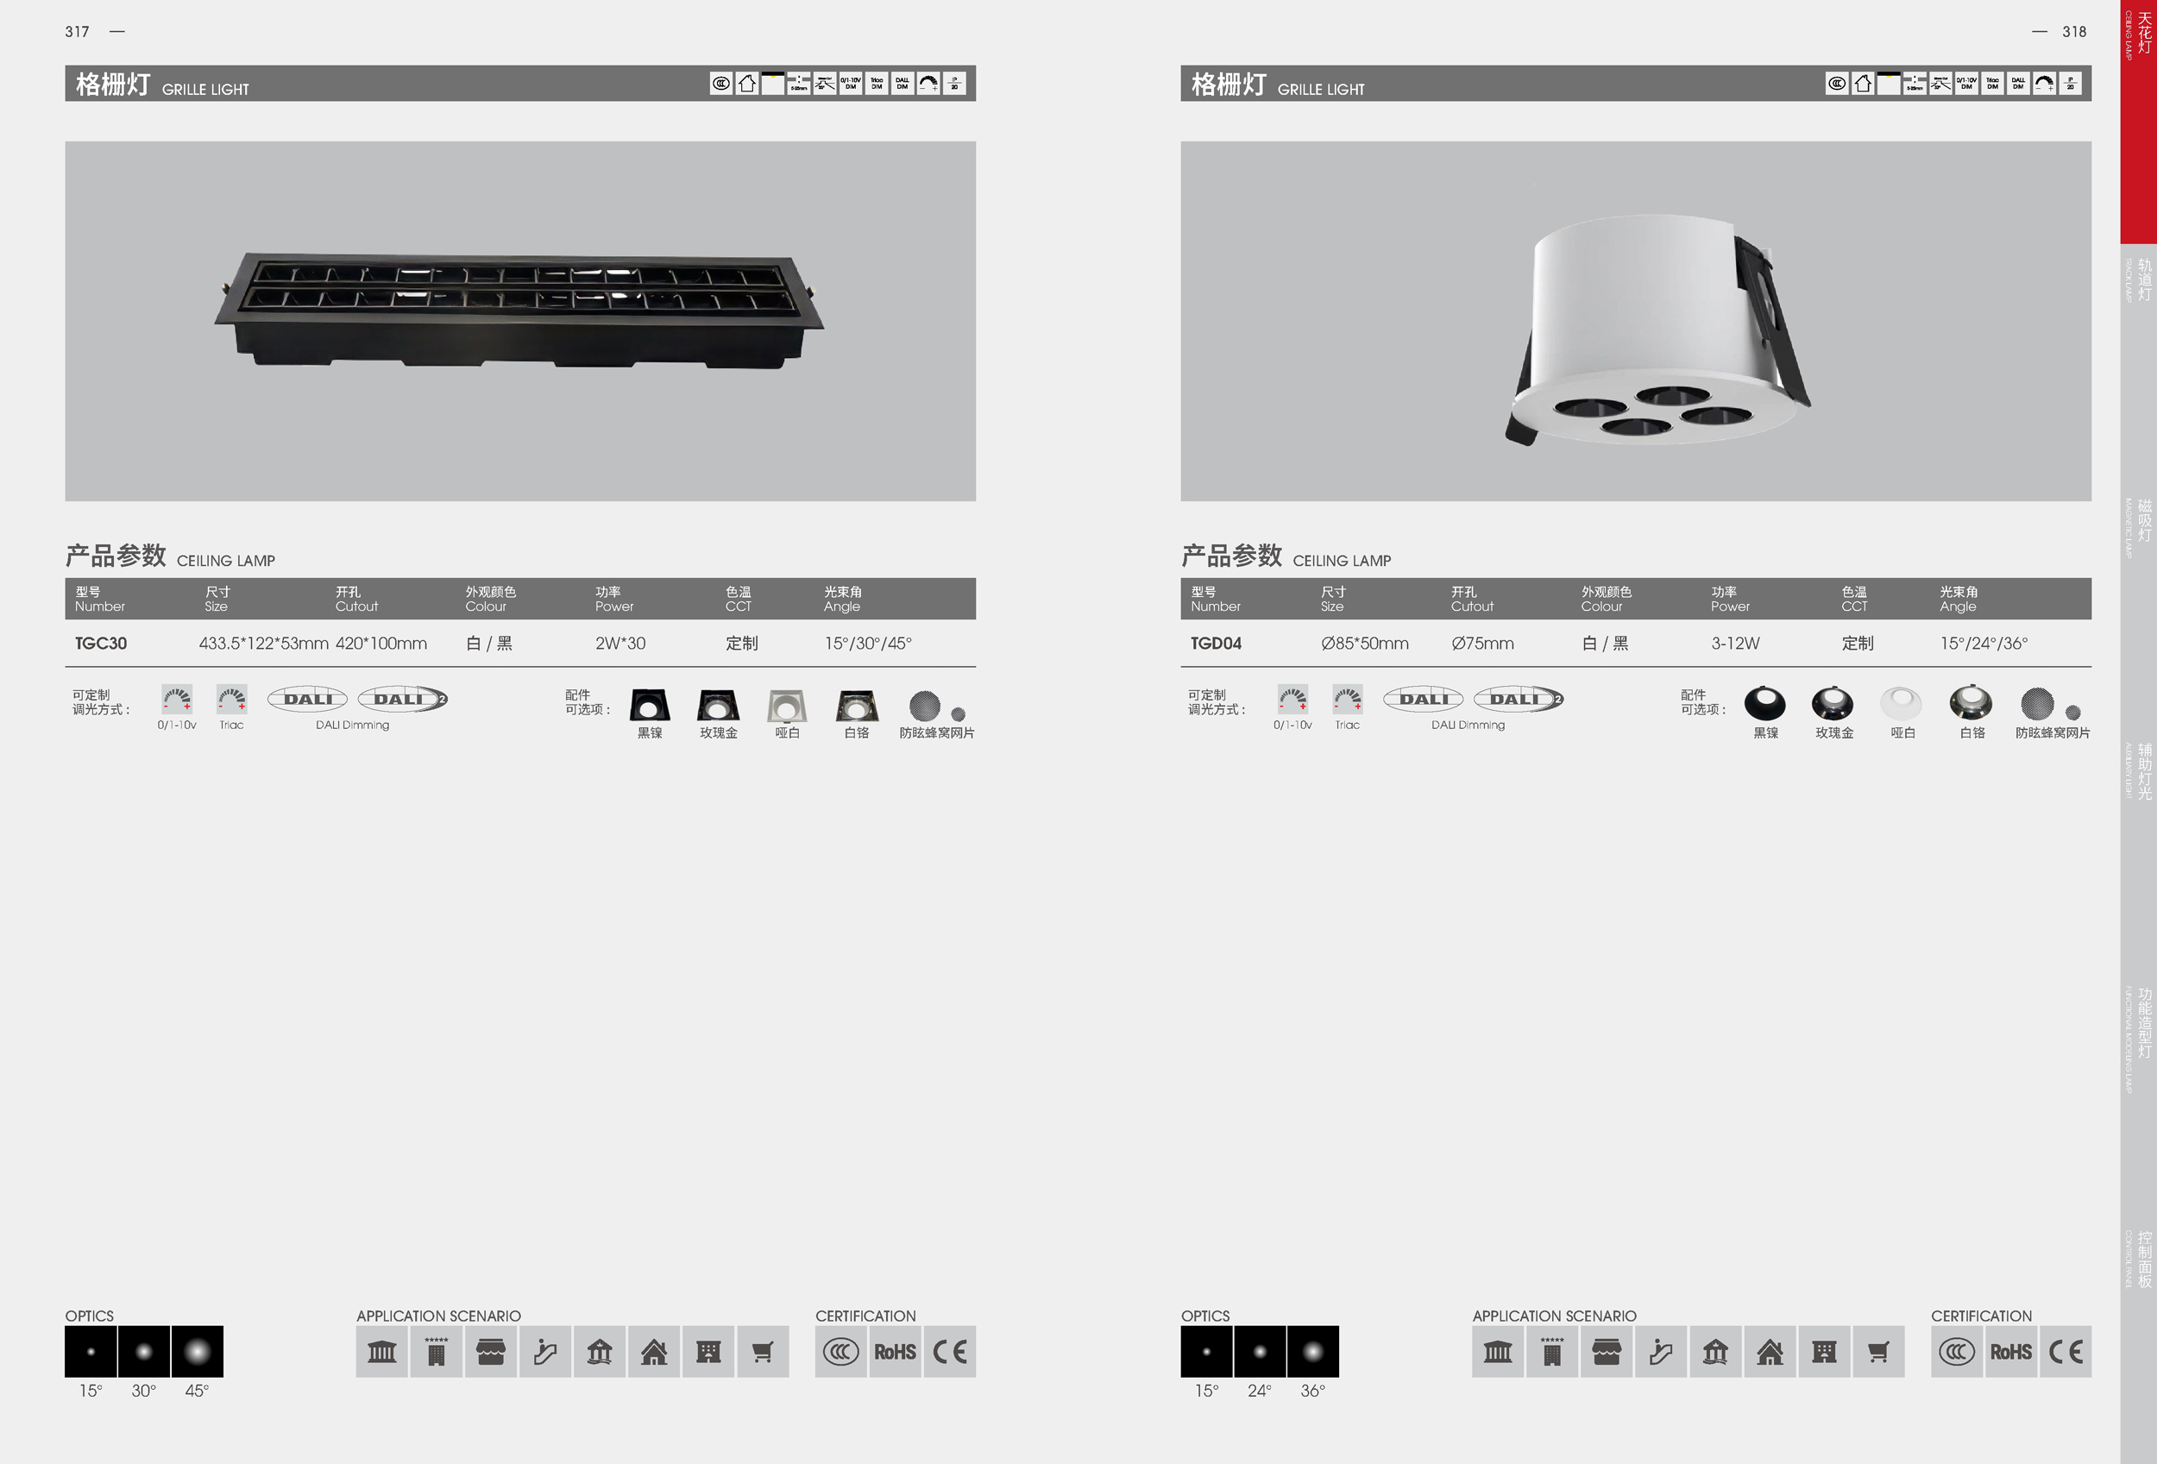Switch to the 控制面板 side tab
Viewport: 2157px width, 1464px height.
click(2143, 1259)
